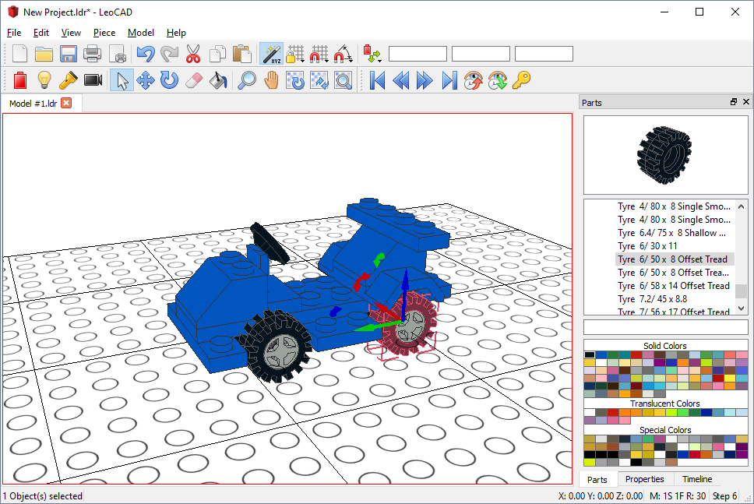Open the lock axes dropdown

point(295,54)
